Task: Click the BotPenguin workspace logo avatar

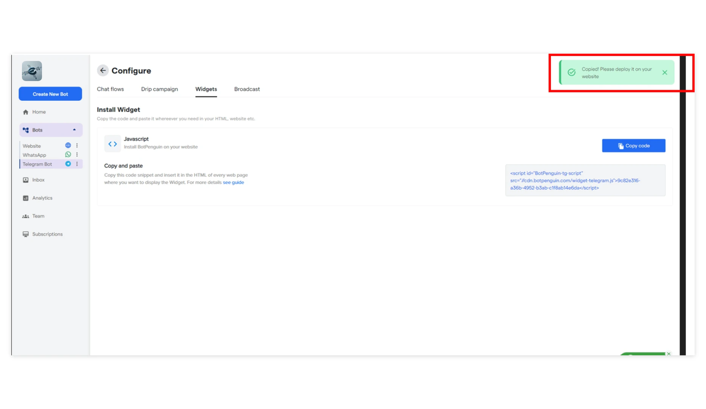Action: click(32, 71)
